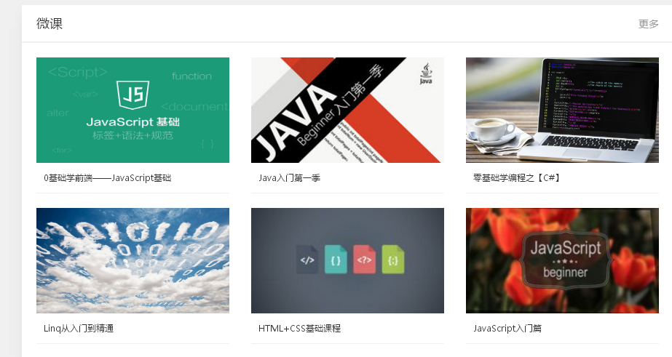Click the red <?> file icon
The width and height of the screenshot is (672, 357).
click(364, 260)
